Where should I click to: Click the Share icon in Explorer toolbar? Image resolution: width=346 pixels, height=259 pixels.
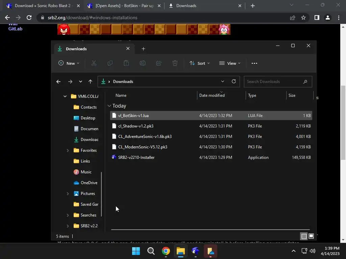pyautogui.click(x=159, y=63)
